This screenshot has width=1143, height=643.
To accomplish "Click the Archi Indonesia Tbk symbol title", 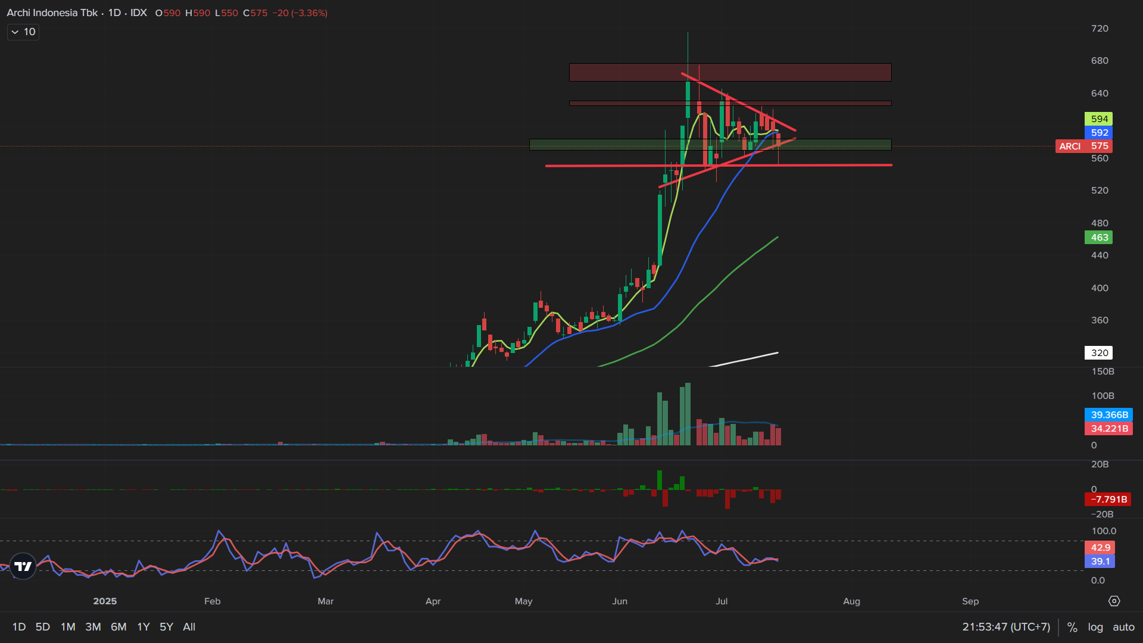I will point(52,13).
